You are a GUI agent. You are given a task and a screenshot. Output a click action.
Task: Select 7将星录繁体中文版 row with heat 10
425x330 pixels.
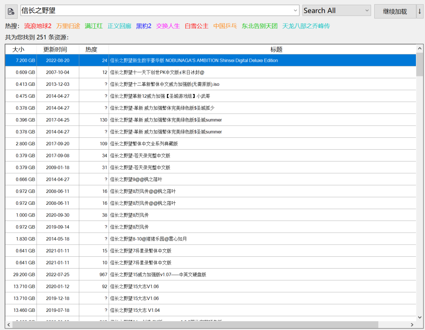pyautogui.click(x=211, y=263)
